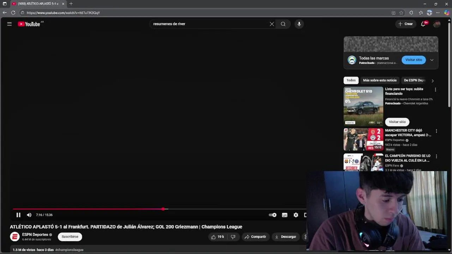
Task: Expand the Todas las marcas ad chevron
Action: pos(432,60)
